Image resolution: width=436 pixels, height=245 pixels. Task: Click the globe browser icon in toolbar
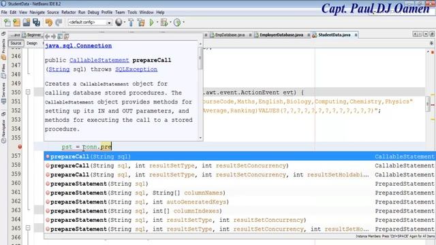pos(119,22)
